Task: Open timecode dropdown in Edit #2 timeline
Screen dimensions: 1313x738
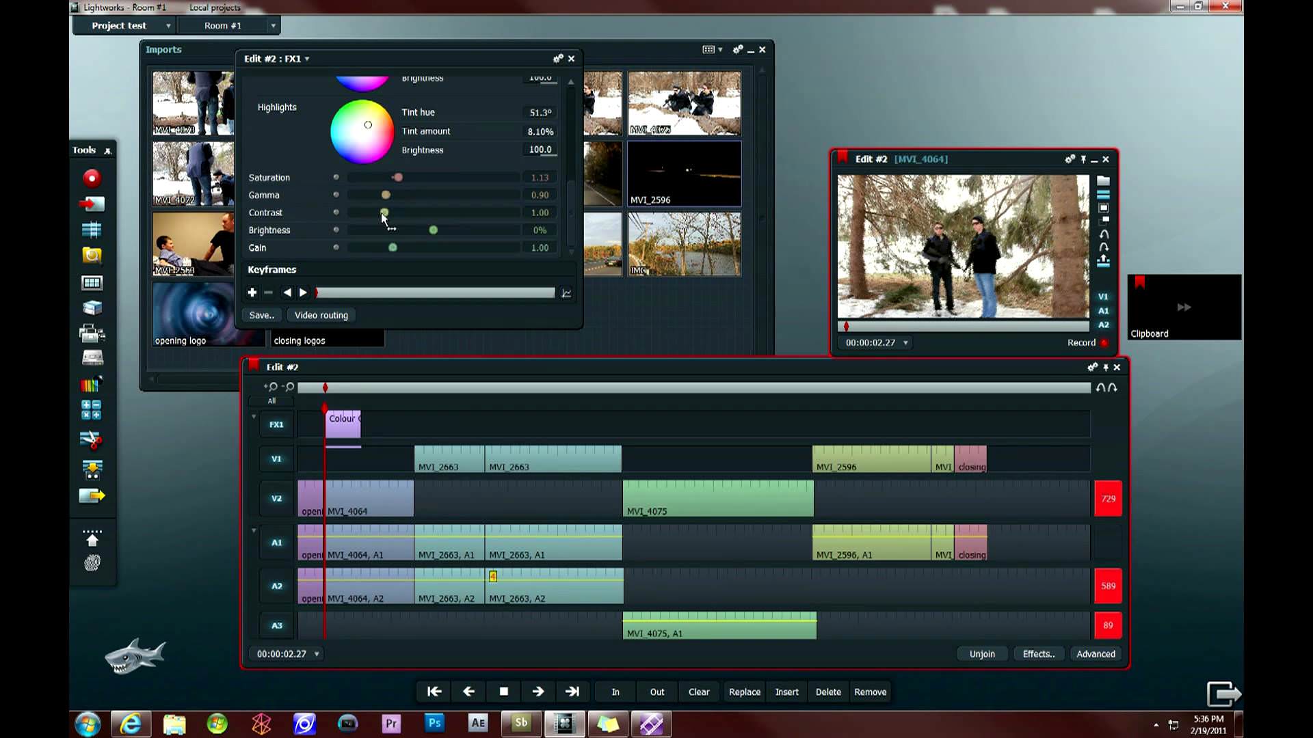Action: (317, 654)
